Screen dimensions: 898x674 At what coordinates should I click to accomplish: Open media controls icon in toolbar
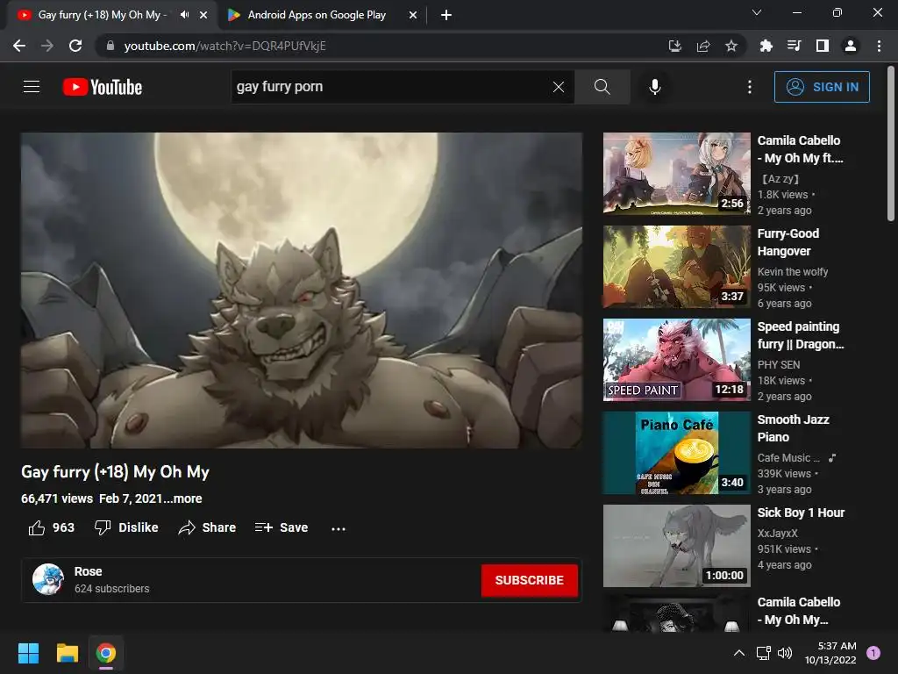click(794, 46)
